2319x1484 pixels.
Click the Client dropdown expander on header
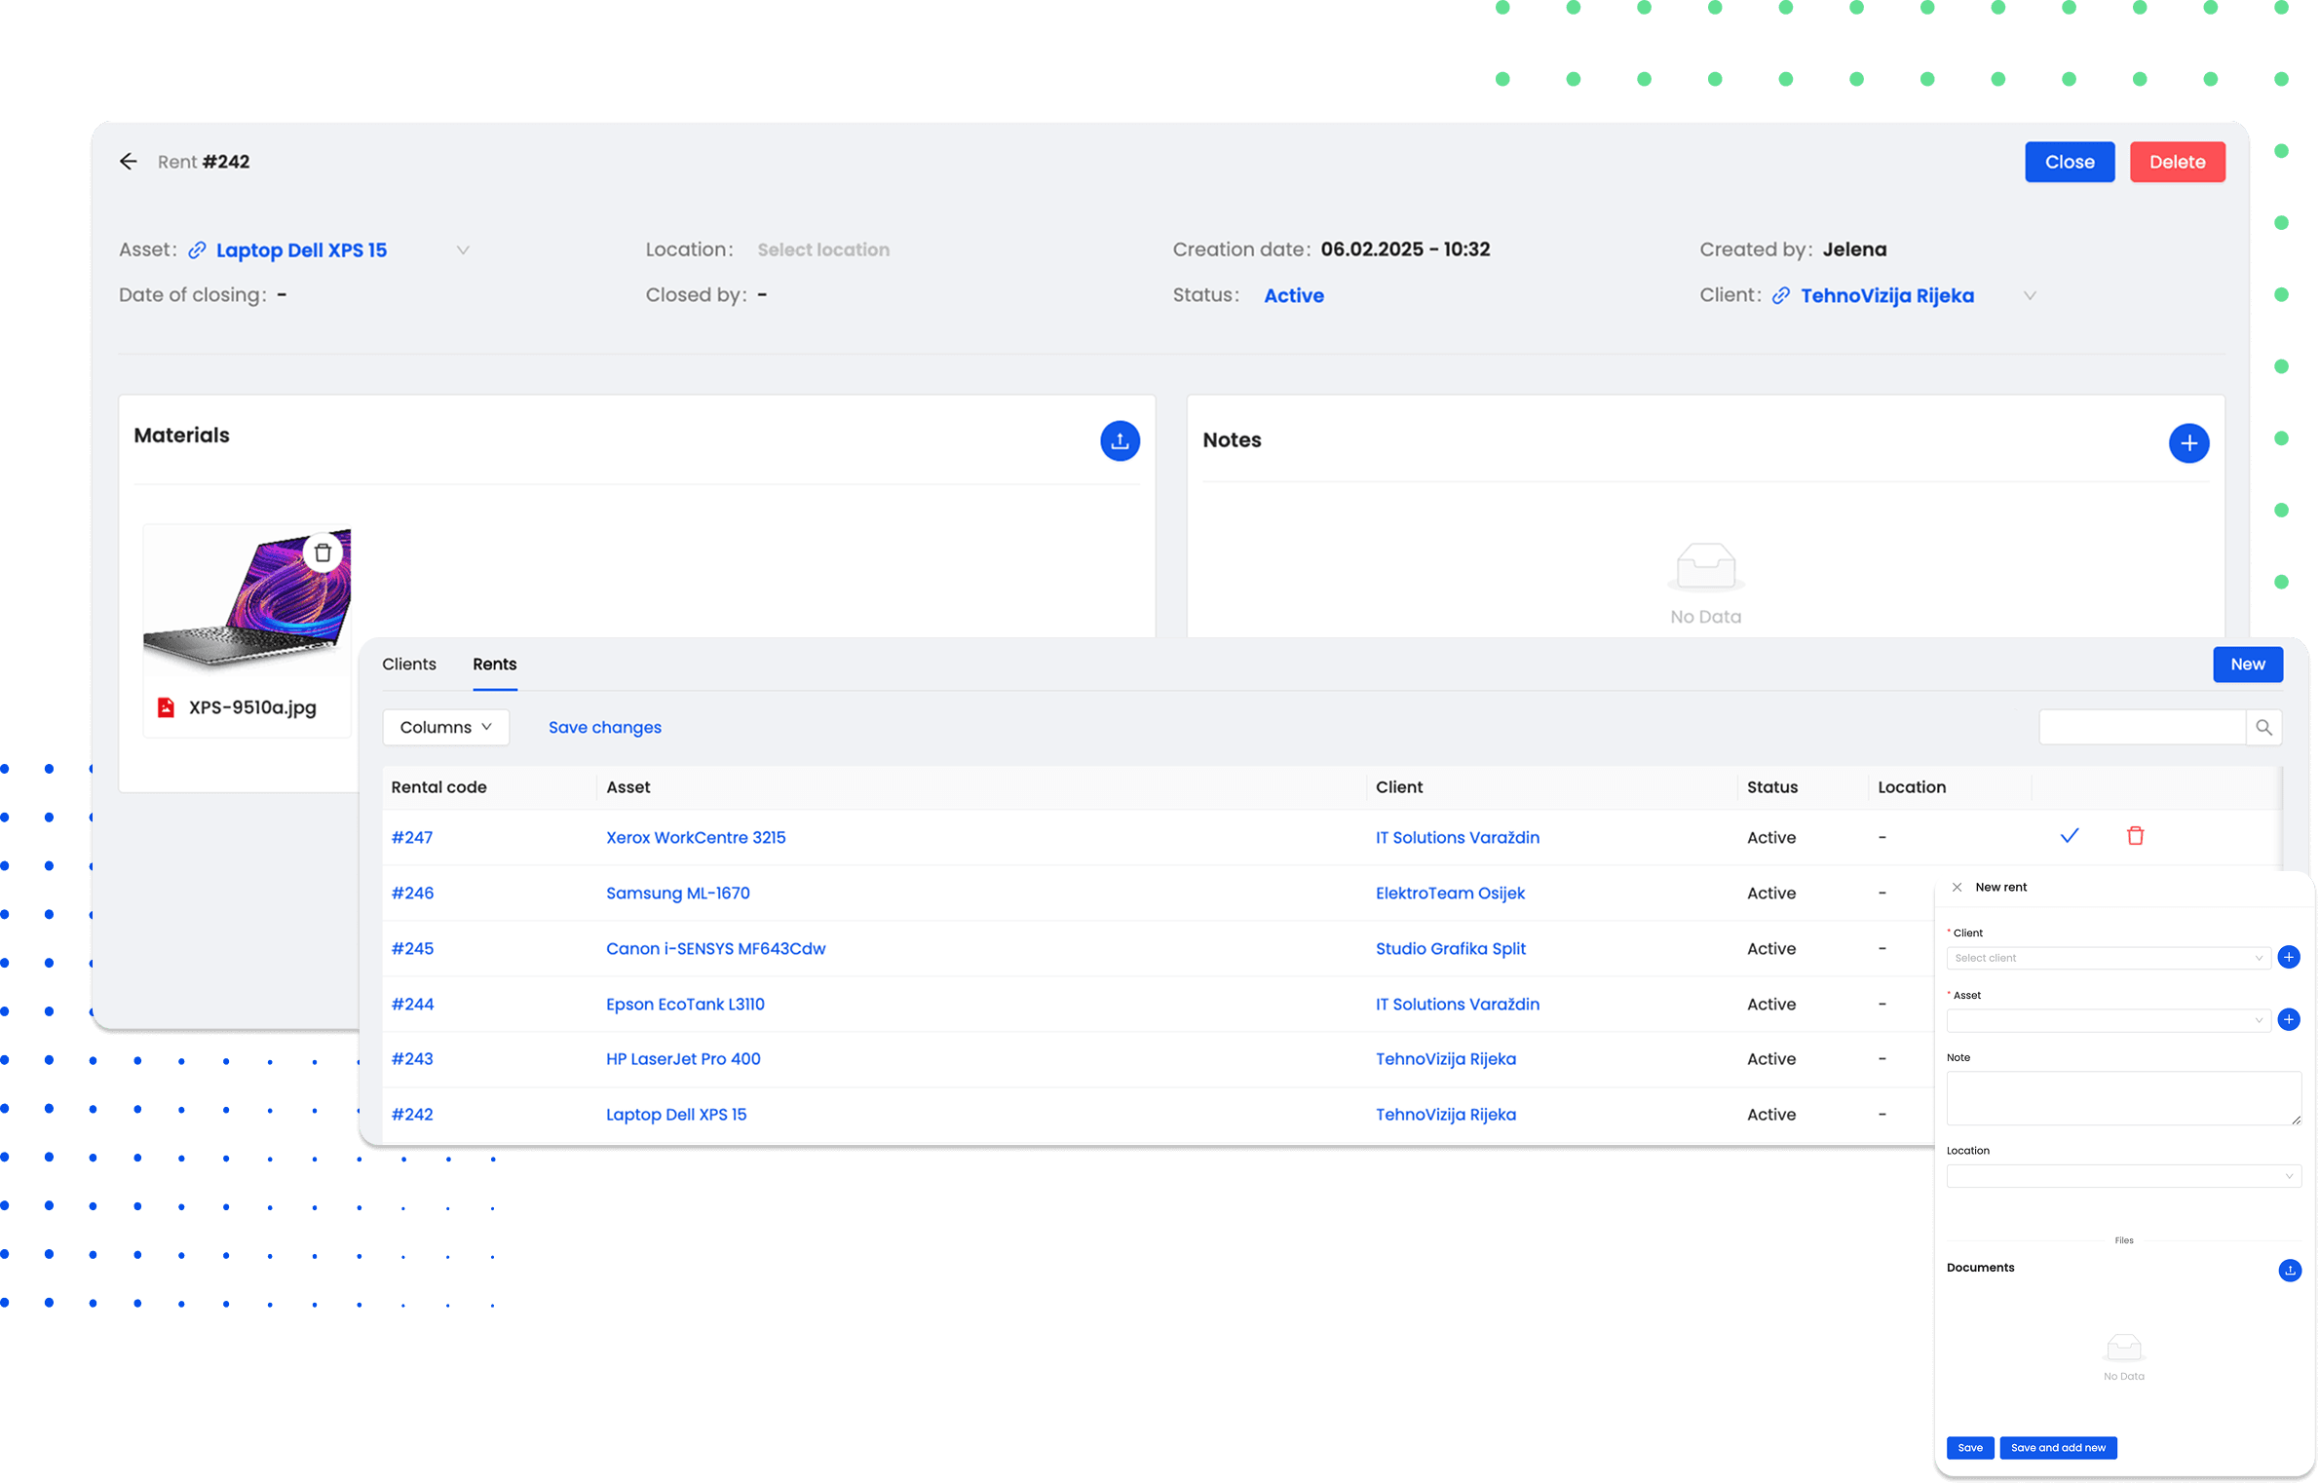click(x=2030, y=294)
